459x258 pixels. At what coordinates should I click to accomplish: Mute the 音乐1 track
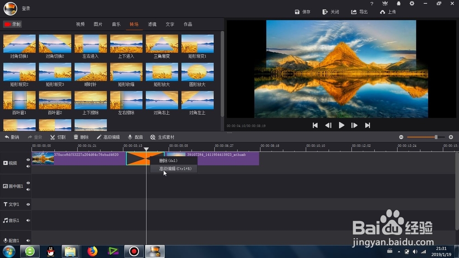point(28,220)
